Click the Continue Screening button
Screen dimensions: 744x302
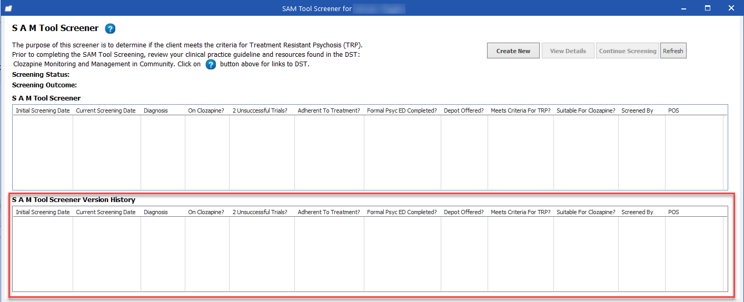click(627, 51)
